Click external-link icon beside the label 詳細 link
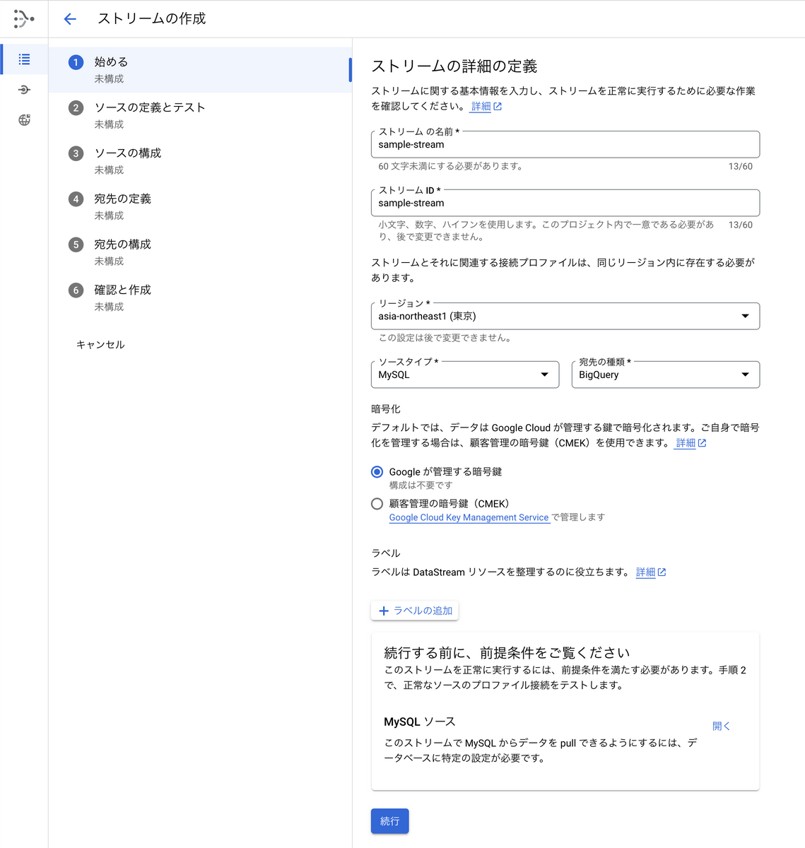This screenshot has width=805, height=848. [x=662, y=572]
